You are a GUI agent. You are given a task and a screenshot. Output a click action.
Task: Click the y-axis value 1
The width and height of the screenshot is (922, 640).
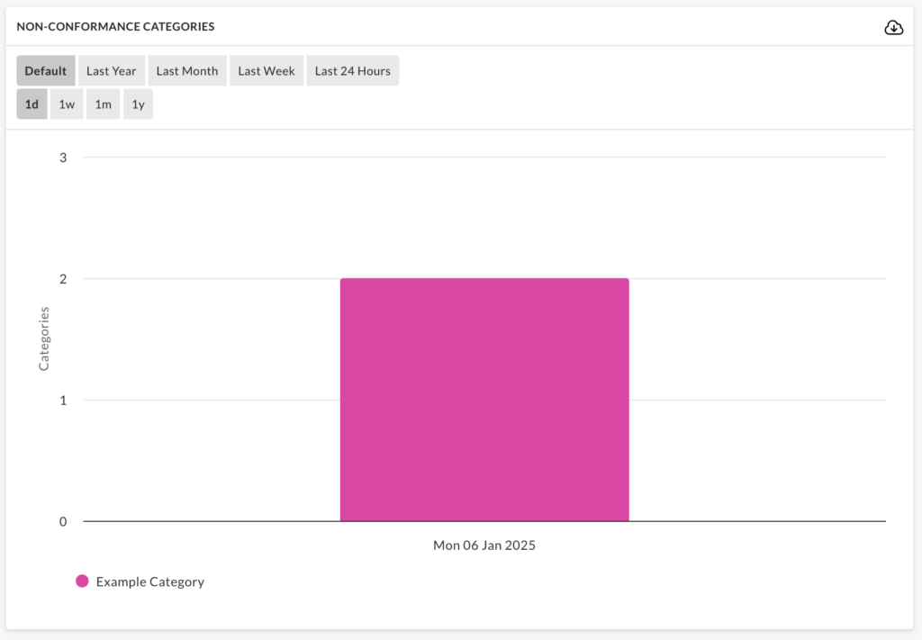(63, 401)
